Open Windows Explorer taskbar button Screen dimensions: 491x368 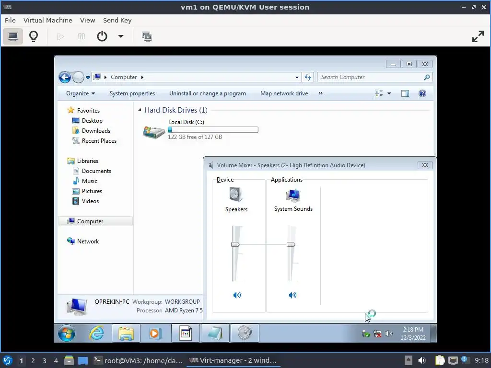[x=126, y=333]
